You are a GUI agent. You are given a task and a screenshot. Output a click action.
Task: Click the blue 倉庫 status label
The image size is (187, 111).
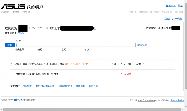click(x=10, y=45)
